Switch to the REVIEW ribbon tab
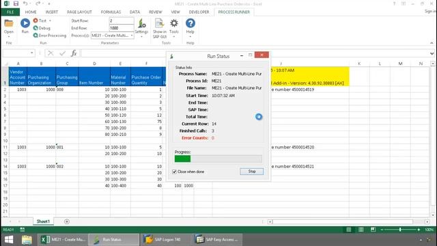The height and width of the screenshot is (246, 437). pos(156,12)
